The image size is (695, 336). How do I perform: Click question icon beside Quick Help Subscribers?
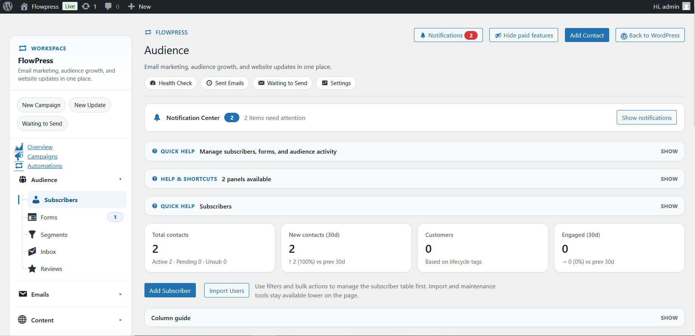(155, 206)
